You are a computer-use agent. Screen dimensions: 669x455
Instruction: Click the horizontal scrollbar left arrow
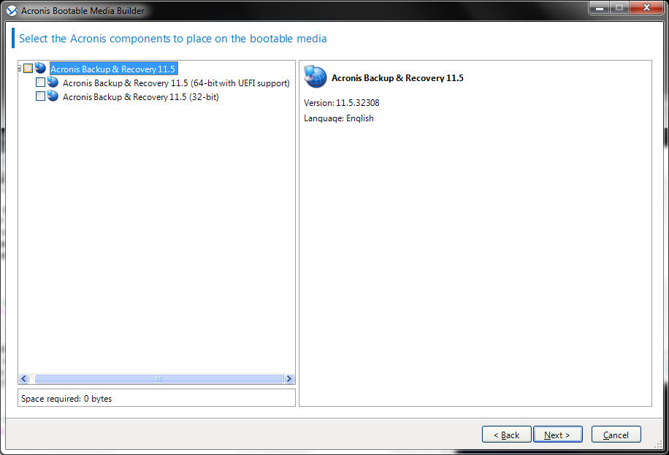click(24, 378)
